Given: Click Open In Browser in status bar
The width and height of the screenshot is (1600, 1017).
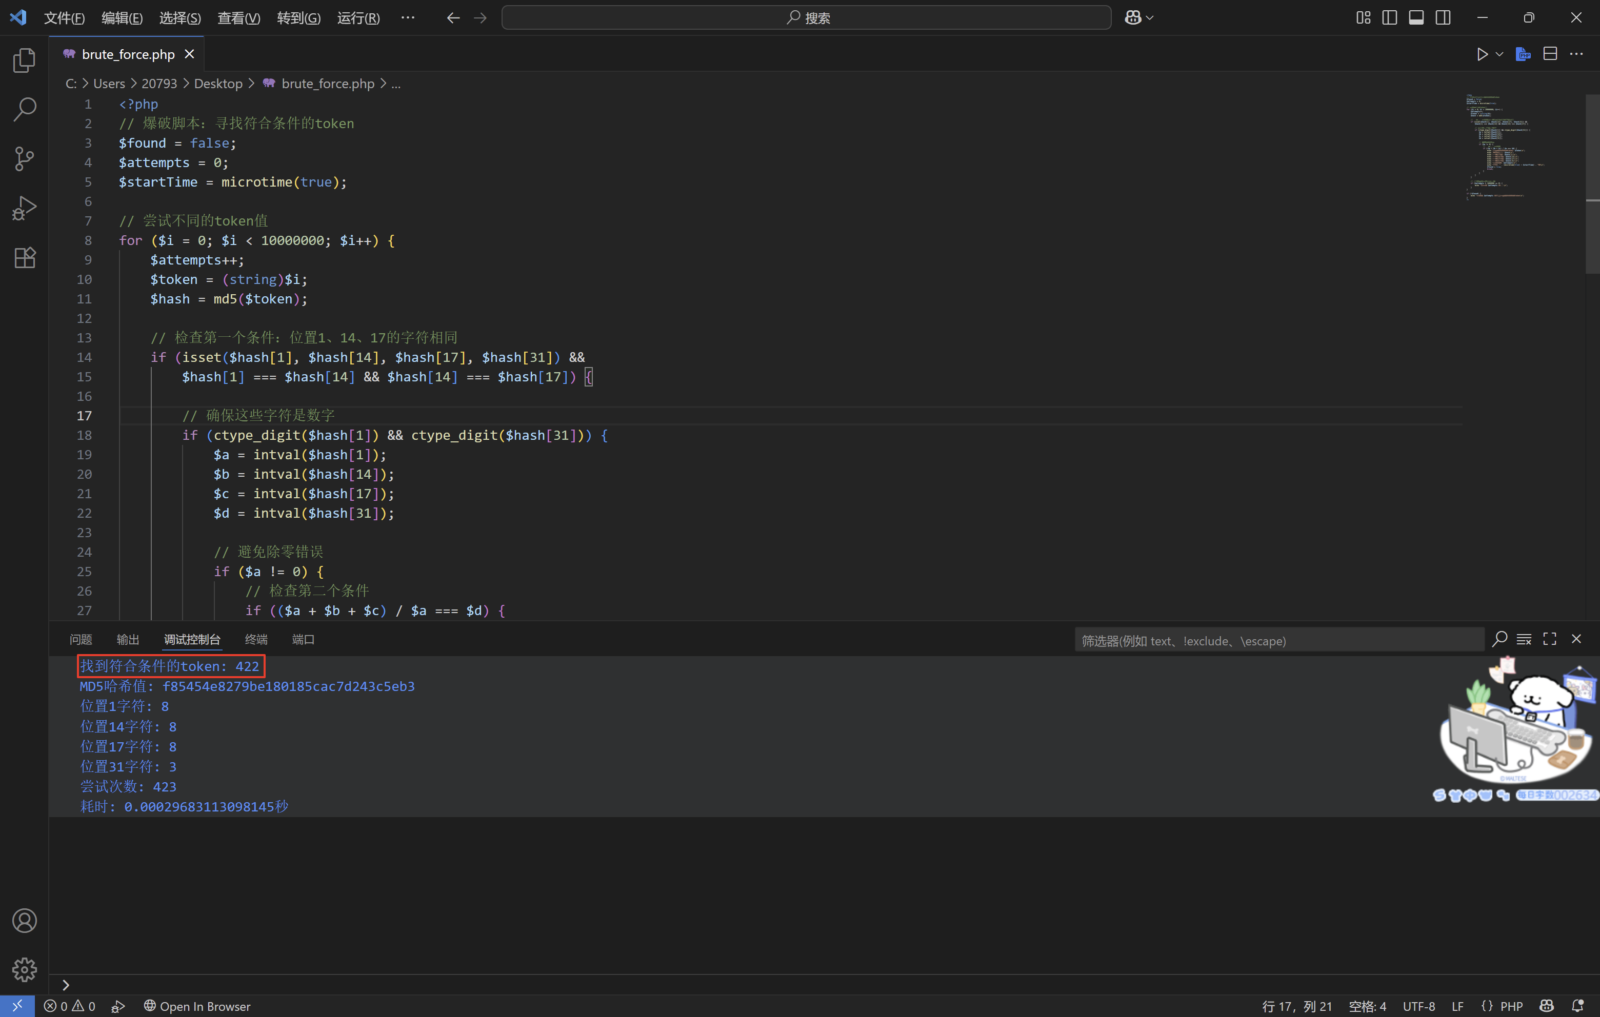Looking at the screenshot, I should pyautogui.click(x=197, y=1006).
